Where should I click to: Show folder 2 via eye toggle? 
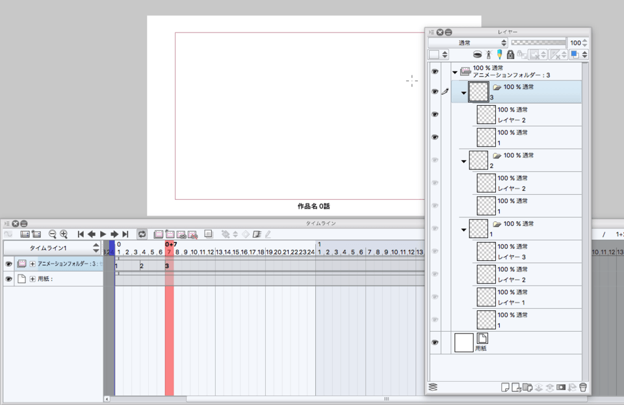tap(435, 160)
